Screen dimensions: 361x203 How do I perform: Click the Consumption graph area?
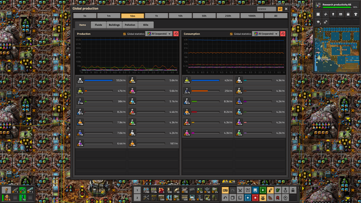[234, 56]
